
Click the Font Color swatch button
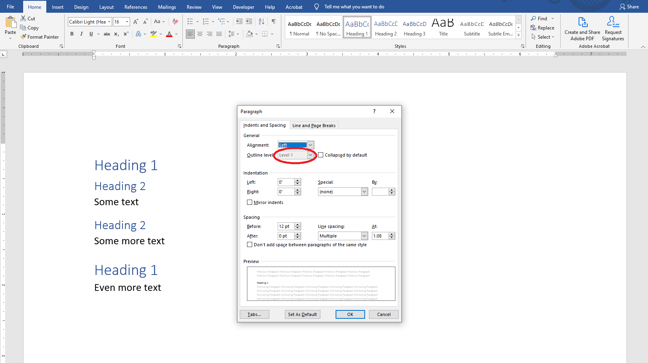[x=169, y=34]
